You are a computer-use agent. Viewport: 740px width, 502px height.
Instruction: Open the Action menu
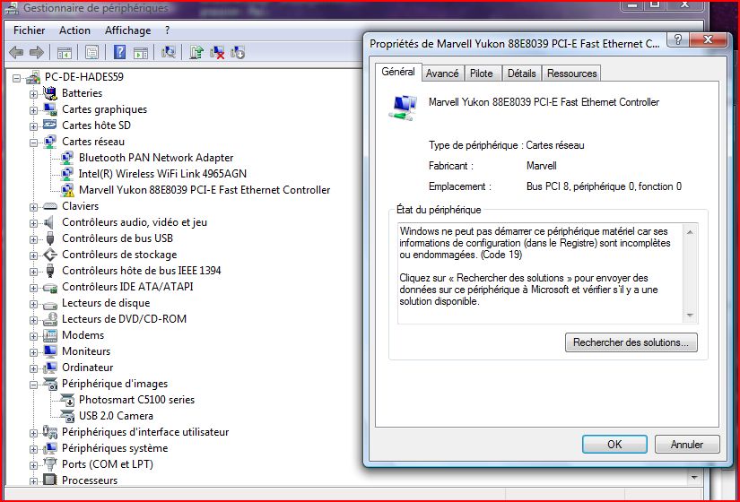click(74, 30)
